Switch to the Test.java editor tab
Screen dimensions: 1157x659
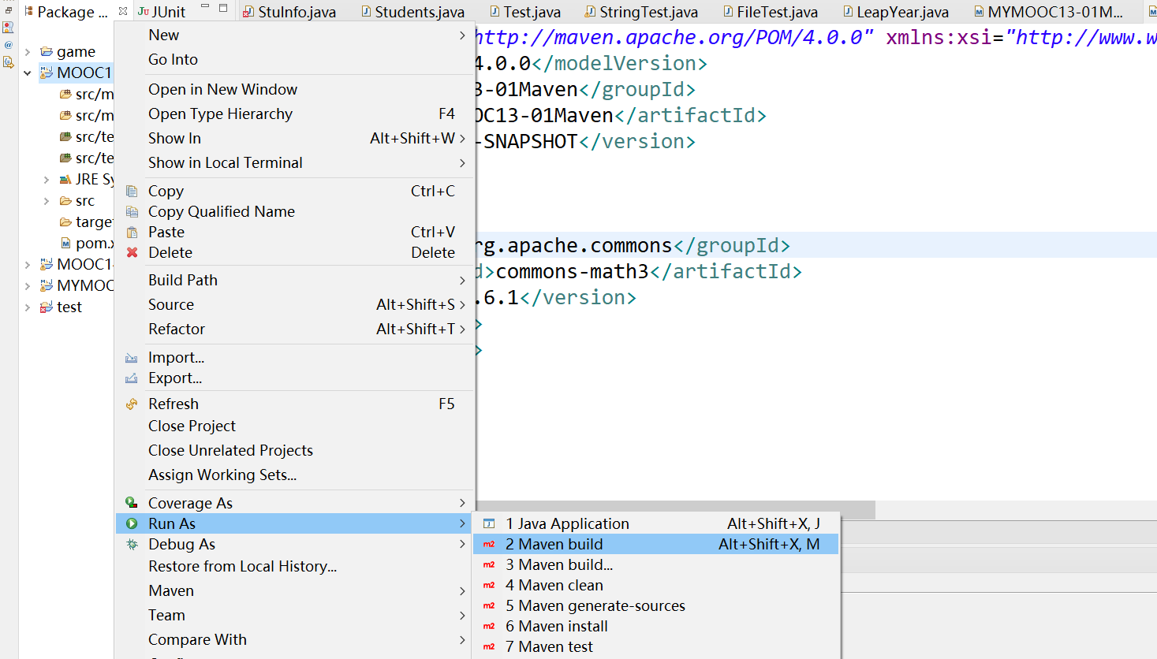click(x=525, y=12)
